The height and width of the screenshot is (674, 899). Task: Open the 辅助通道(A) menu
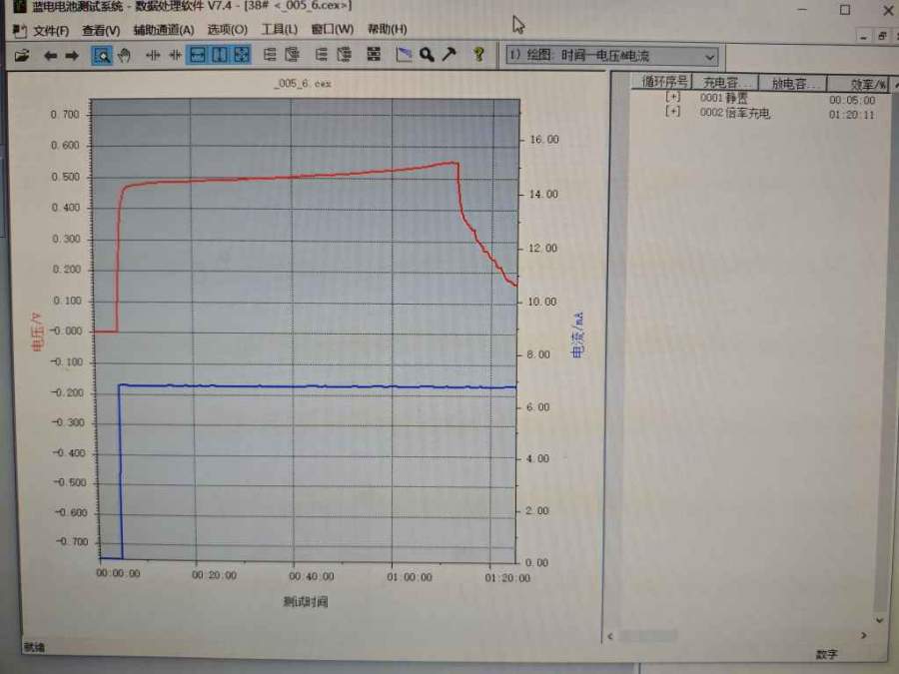(x=164, y=30)
